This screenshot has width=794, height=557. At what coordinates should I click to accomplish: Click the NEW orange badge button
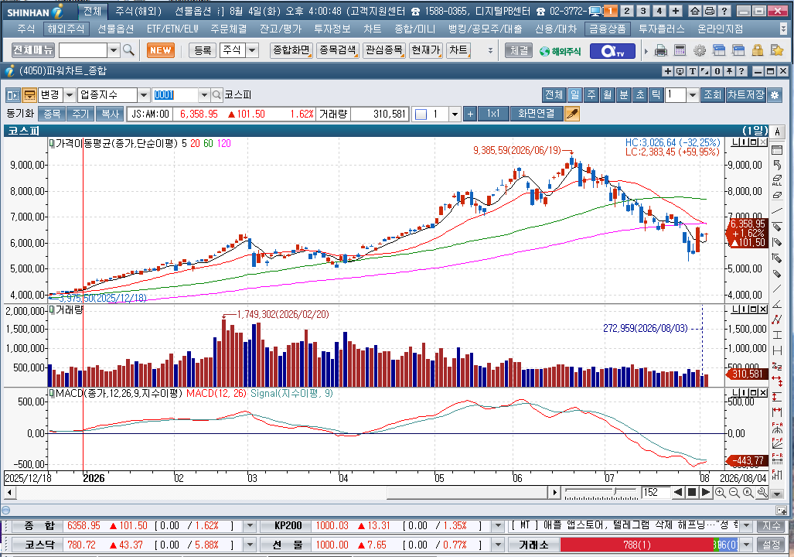coord(161,50)
